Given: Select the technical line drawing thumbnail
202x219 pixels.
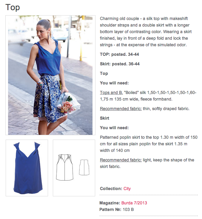Looking at the screenshot, I should pyautogui.click(x=74, y=168).
